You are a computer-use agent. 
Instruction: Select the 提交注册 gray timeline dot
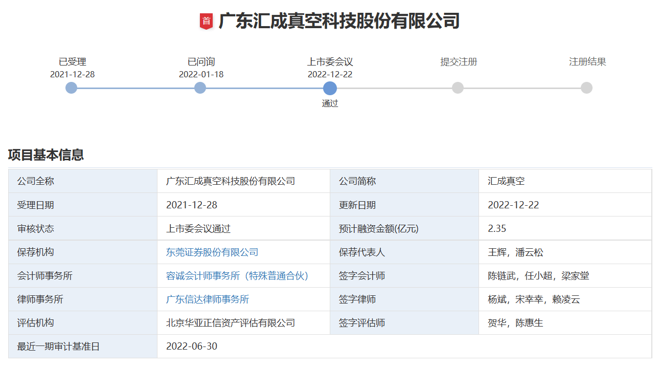coord(458,88)
